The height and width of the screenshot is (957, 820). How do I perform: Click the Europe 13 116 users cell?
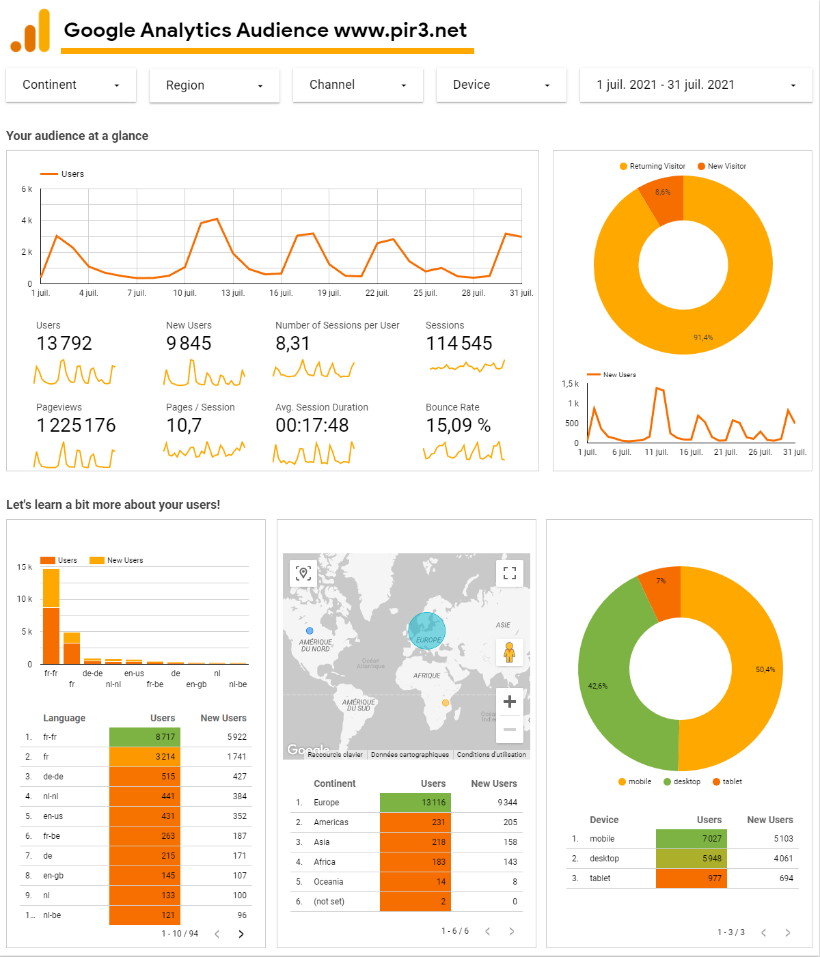pyautogui.click(x=415, y=803)
